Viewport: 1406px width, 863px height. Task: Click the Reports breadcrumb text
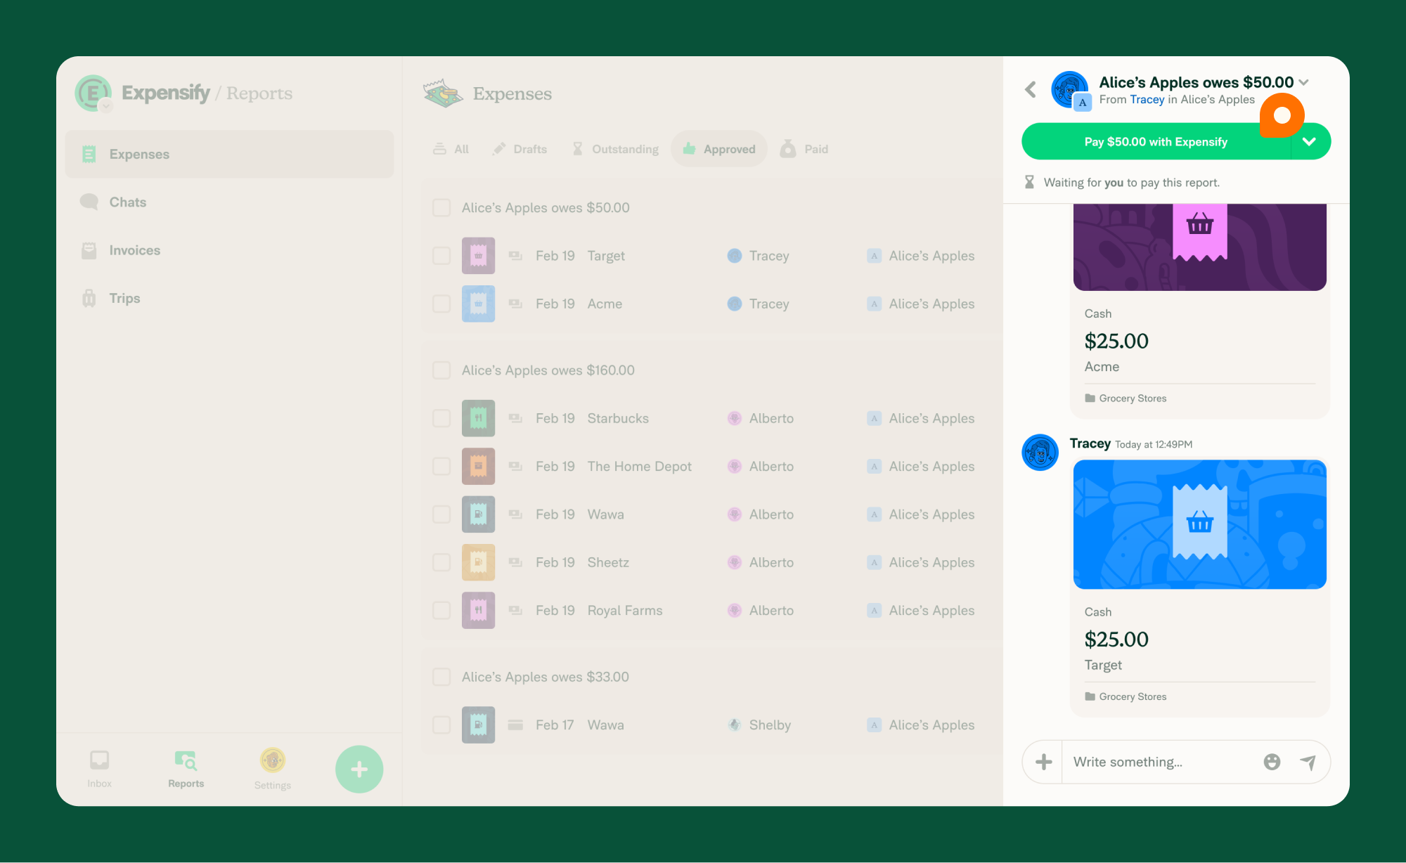[x=259, y=93]
